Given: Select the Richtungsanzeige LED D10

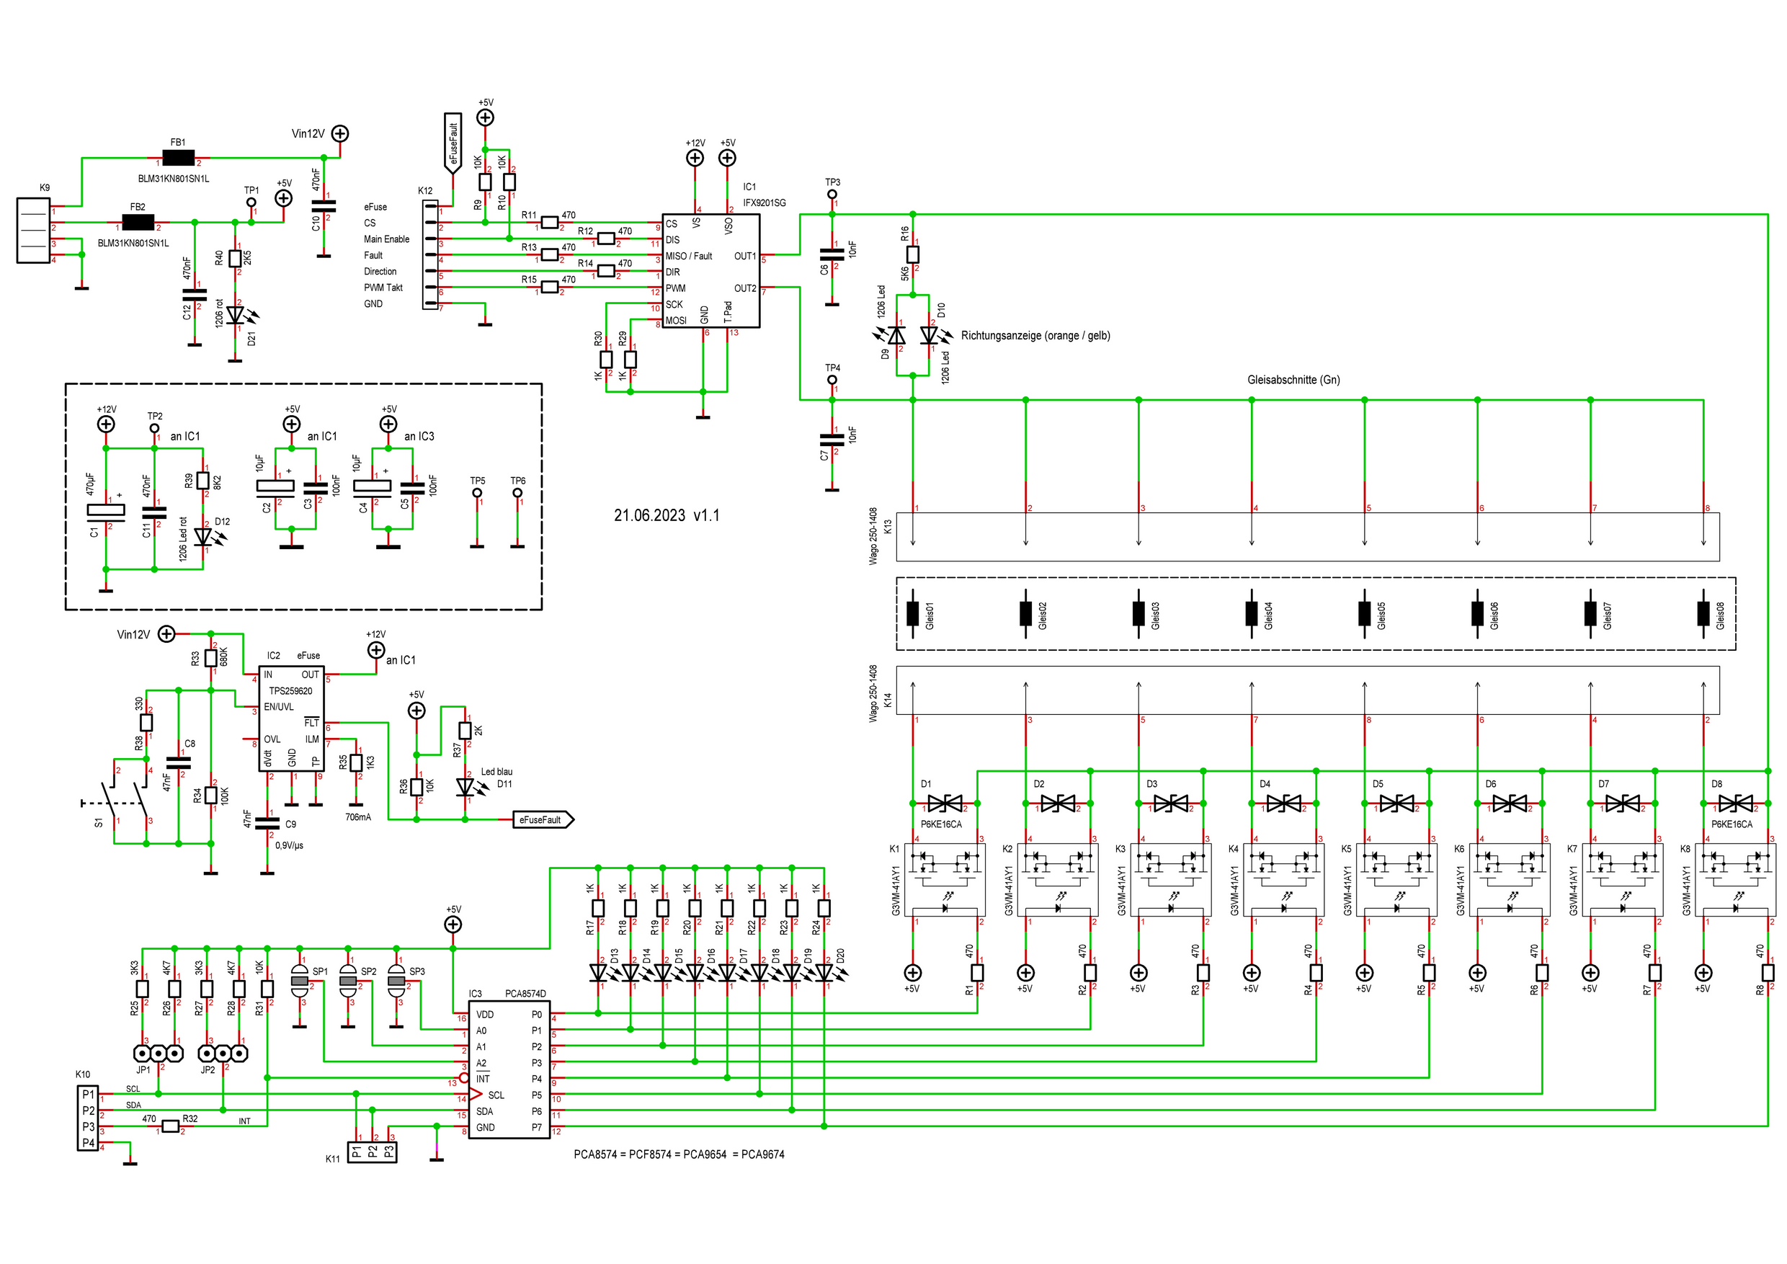Looking at the screenshot, I should coord(930,336).
